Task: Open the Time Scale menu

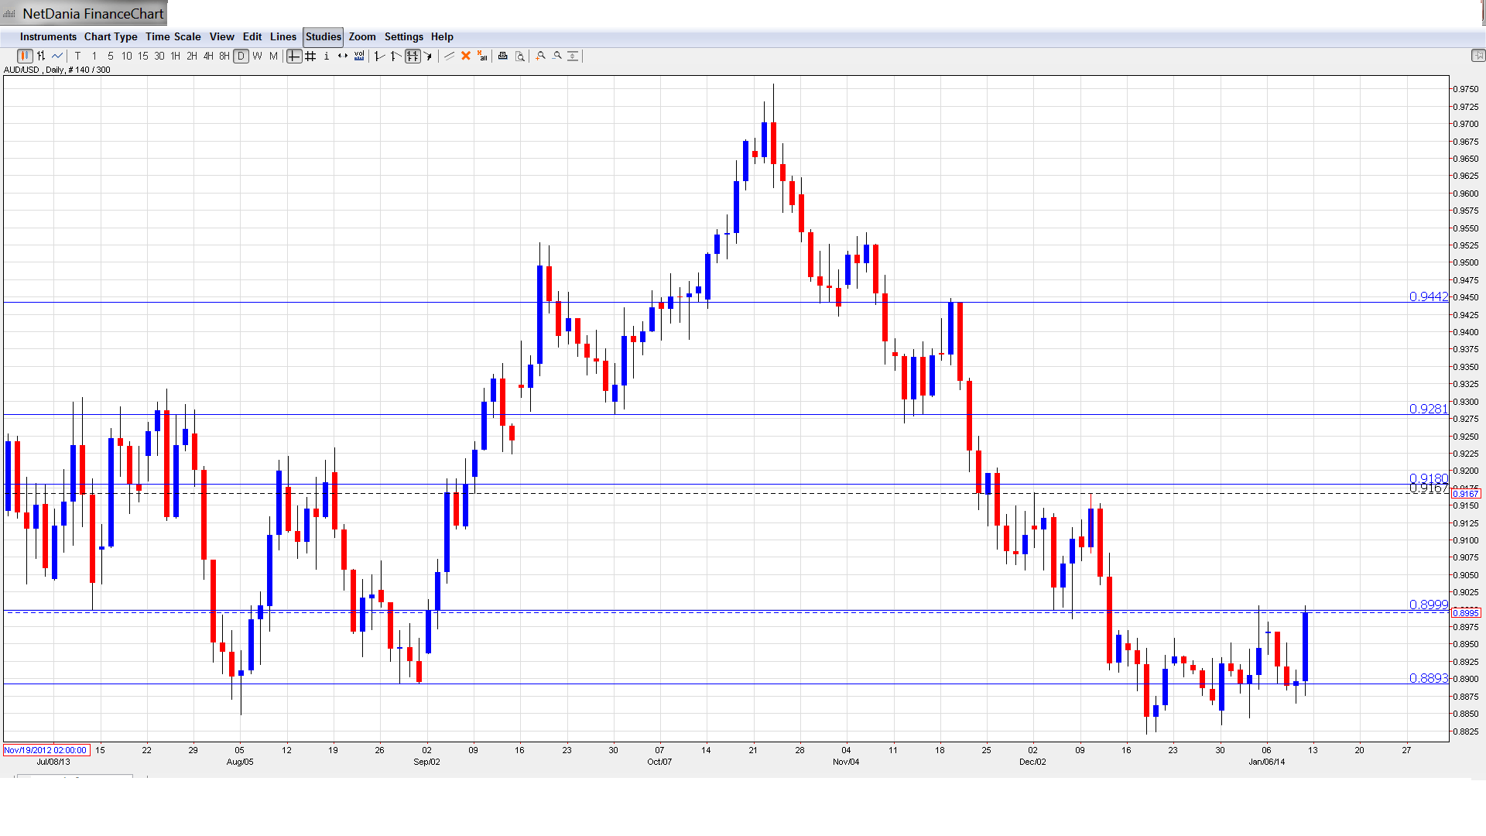Action: [x=173, y=36]
